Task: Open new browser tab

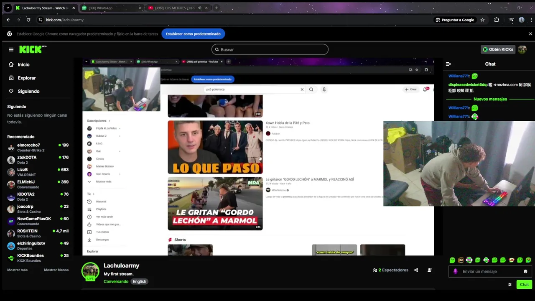Action: [216, 8]
